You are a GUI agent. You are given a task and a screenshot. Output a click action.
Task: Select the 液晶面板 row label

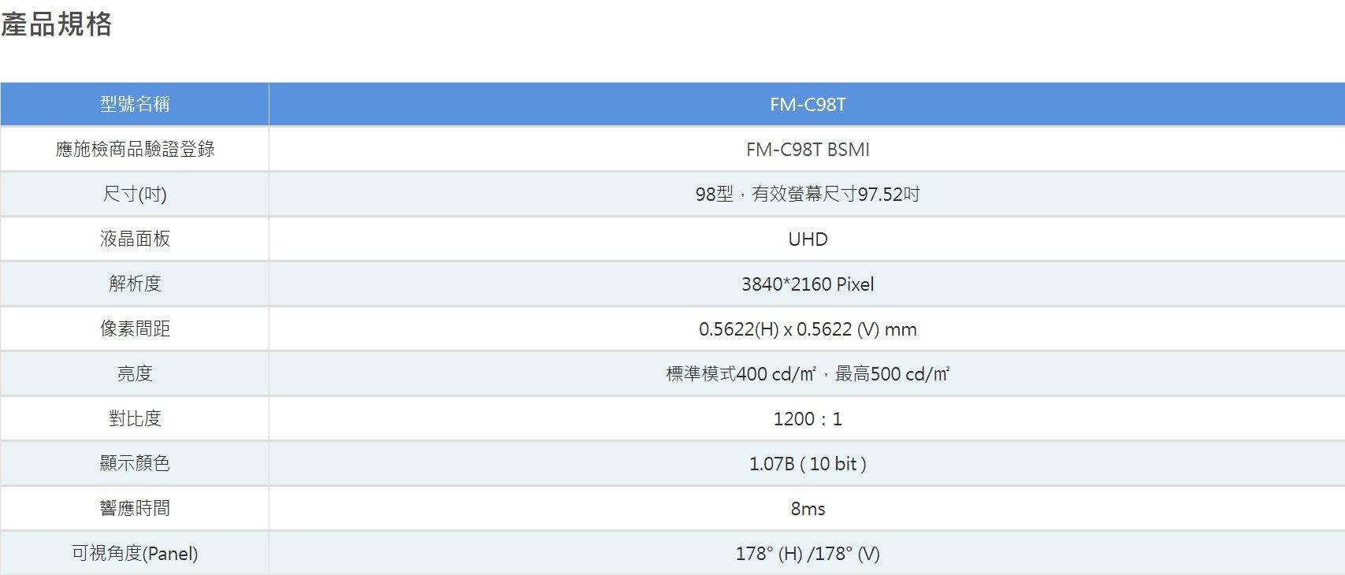pos(135,239)
